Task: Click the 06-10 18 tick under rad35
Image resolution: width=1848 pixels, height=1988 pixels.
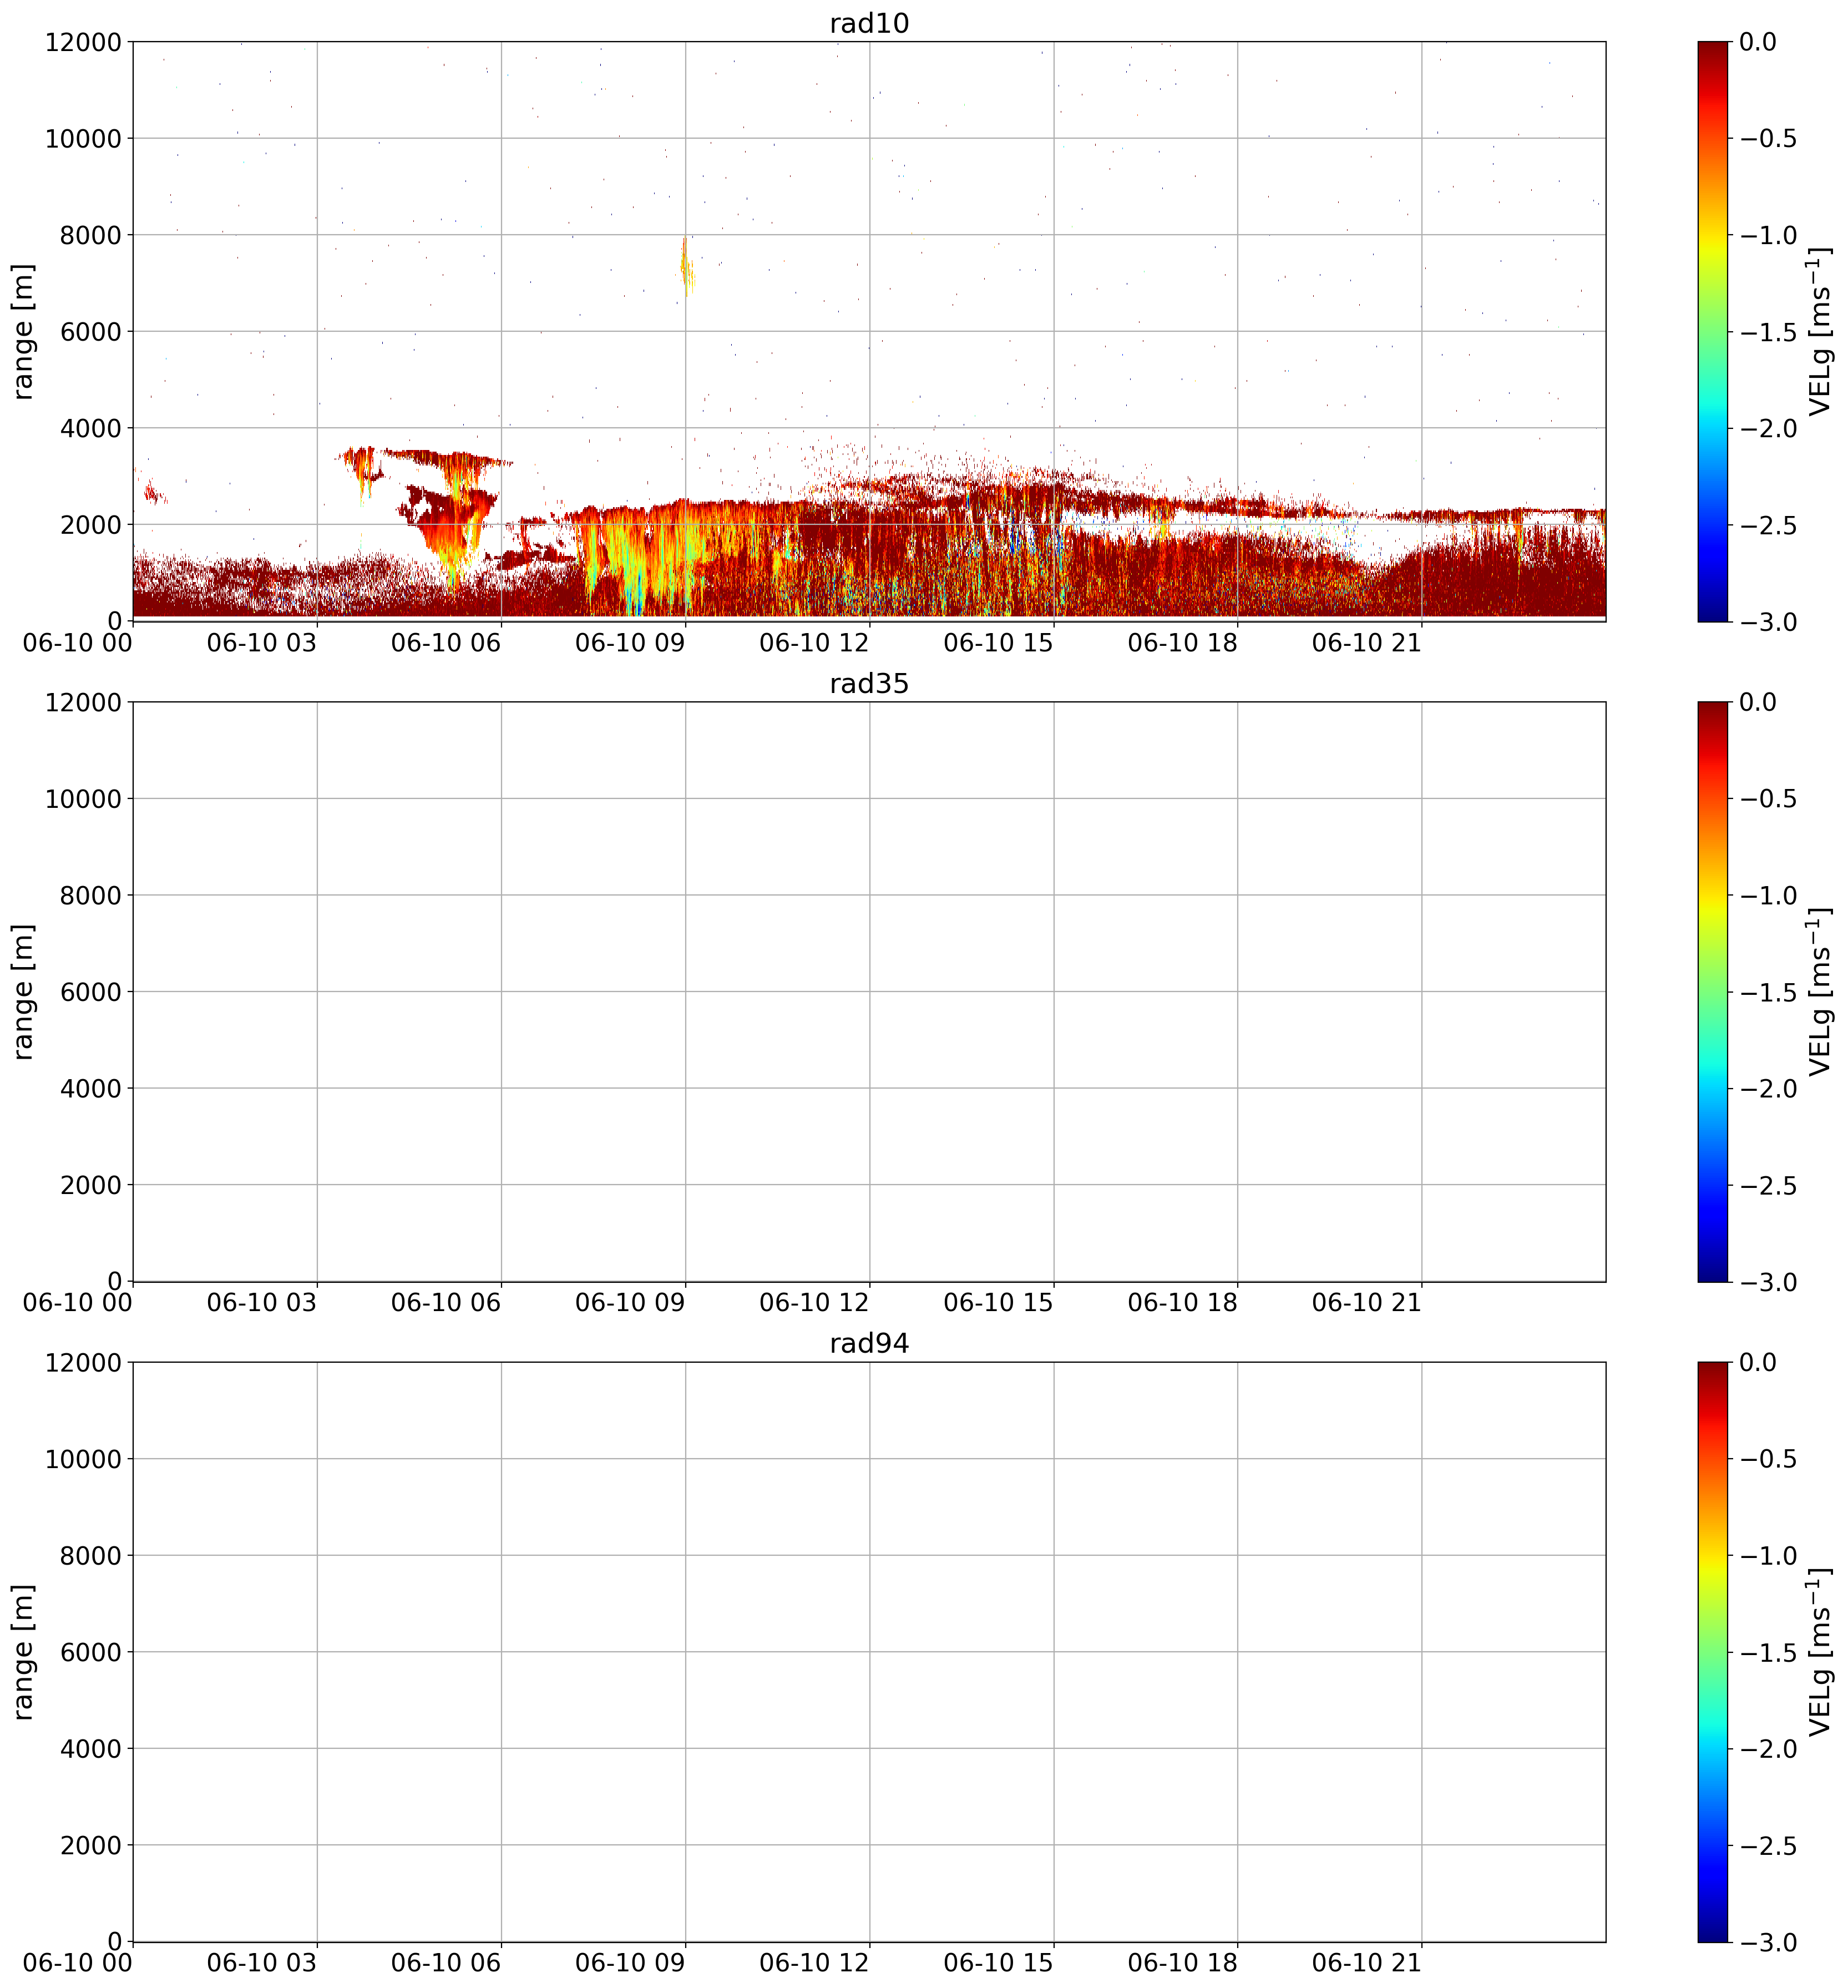Action: click(x=1182, y=1303)
